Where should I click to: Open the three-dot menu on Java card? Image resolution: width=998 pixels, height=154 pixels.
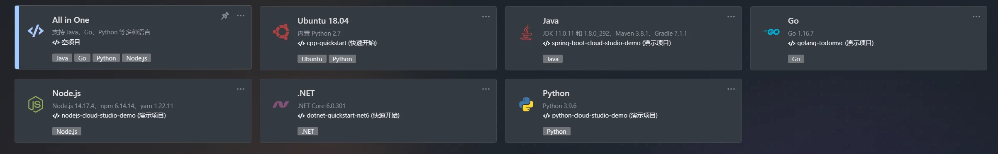point(731,17)
